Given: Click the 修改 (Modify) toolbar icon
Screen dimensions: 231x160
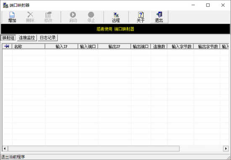Looking at the screenshot, I should click(48, 15).
